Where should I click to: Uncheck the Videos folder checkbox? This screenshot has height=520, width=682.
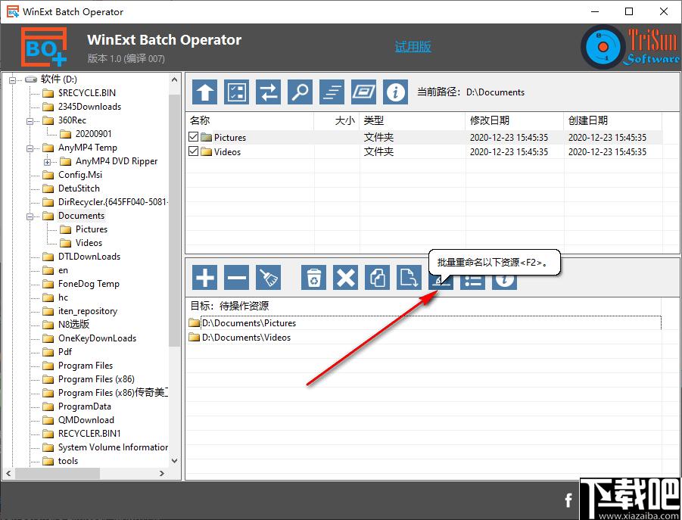point(194,151)
